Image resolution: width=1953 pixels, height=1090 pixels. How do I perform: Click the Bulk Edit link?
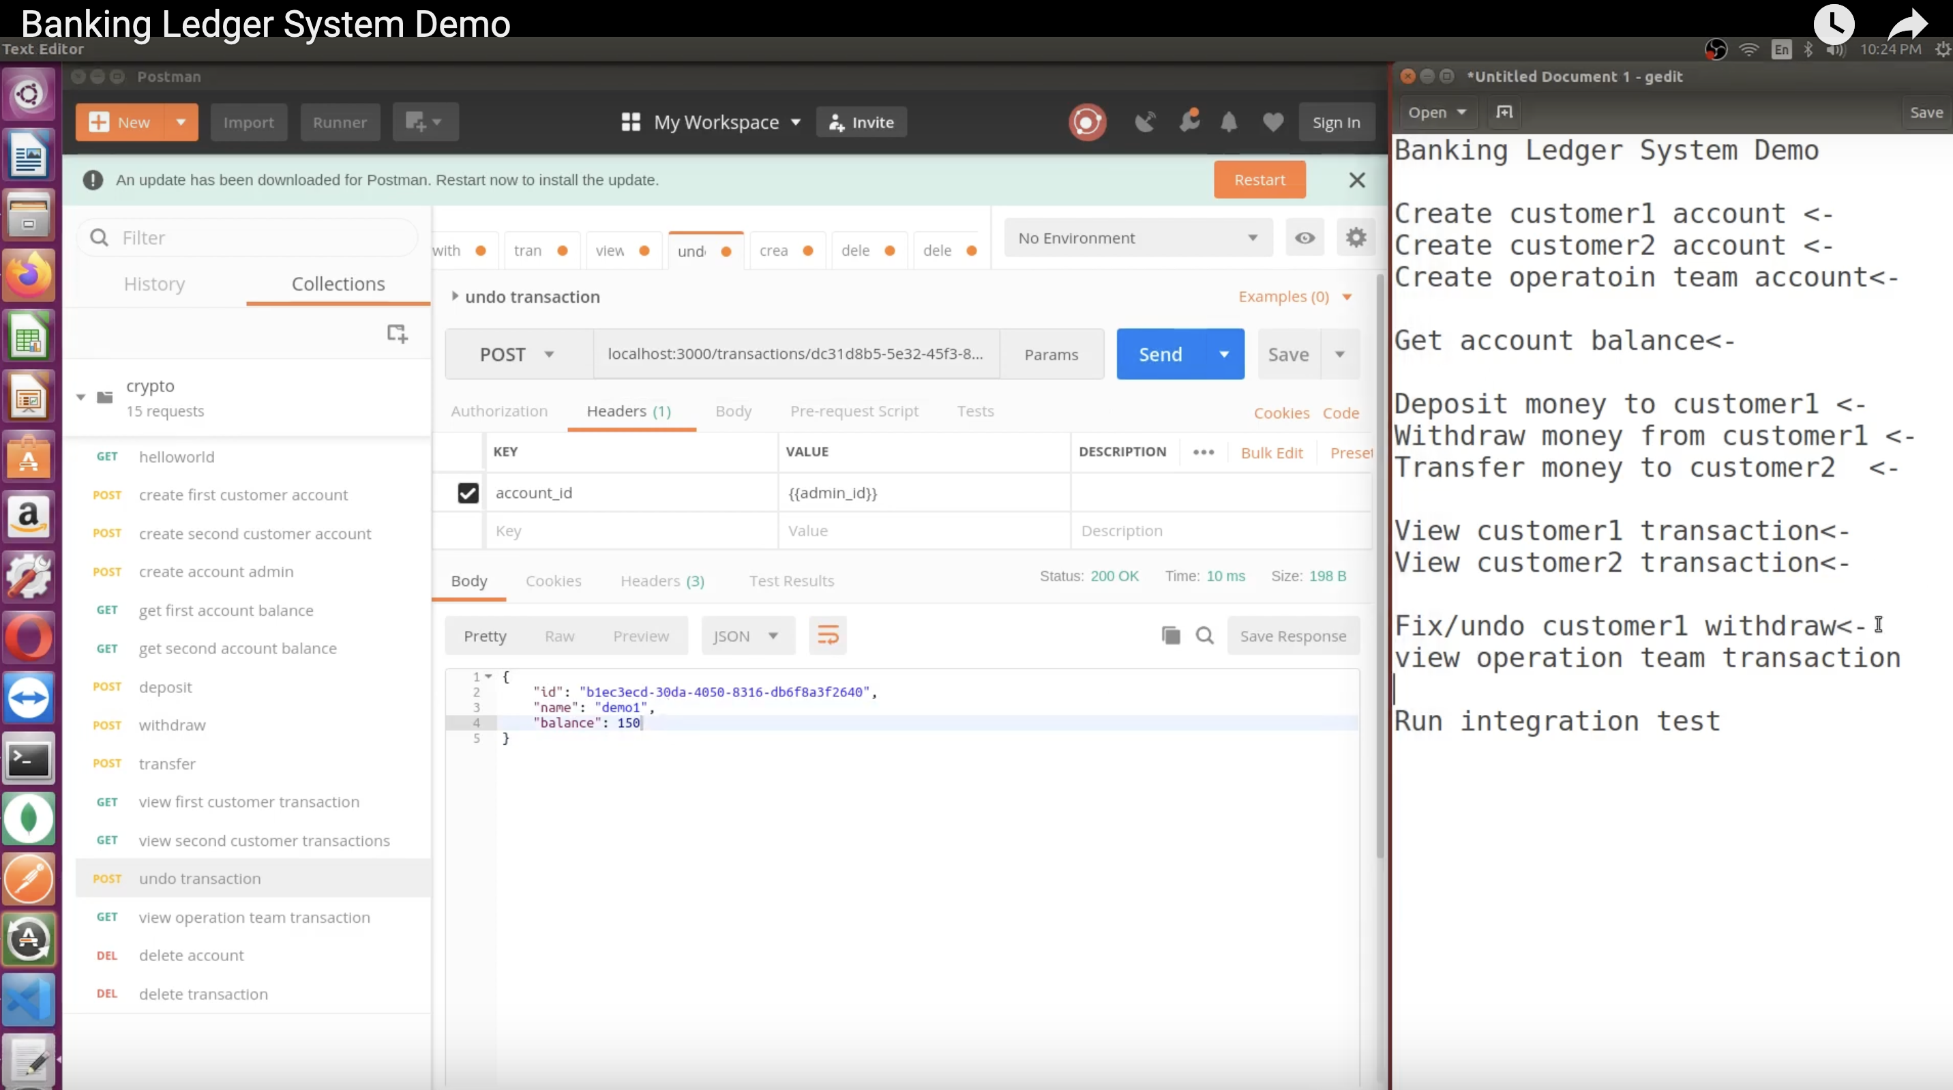click(x=1271, y=453)
